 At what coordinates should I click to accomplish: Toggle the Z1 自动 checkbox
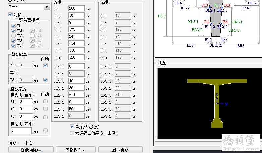point(45,65)
